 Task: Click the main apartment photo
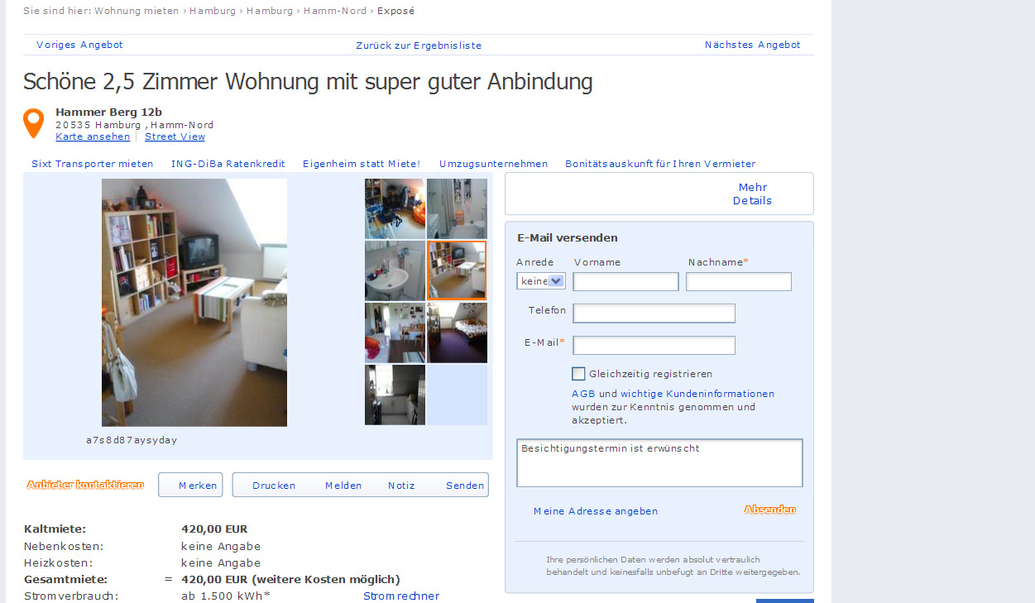click(x=194, y=303)
